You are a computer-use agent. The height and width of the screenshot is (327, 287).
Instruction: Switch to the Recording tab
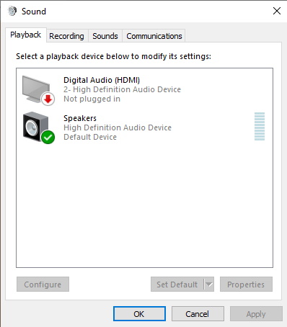pyautogui.click(x=67, y=36)
